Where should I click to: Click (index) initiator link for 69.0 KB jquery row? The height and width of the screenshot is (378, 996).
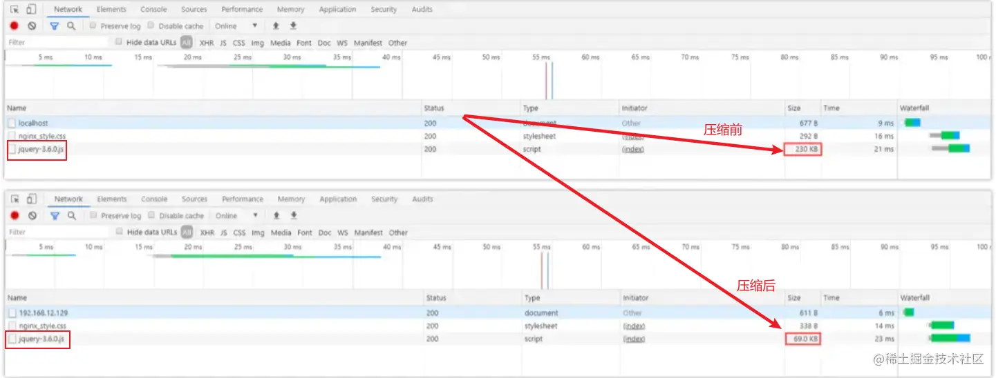point(634,339)
